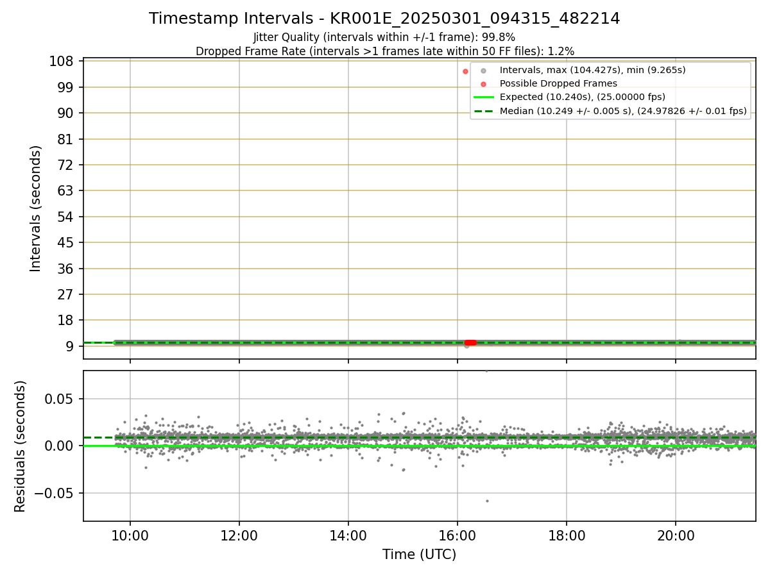This screenshot has width=770, height=577.
Task: Click the 14:00 x-axis tick label
Action: click(x=348, y=536)
